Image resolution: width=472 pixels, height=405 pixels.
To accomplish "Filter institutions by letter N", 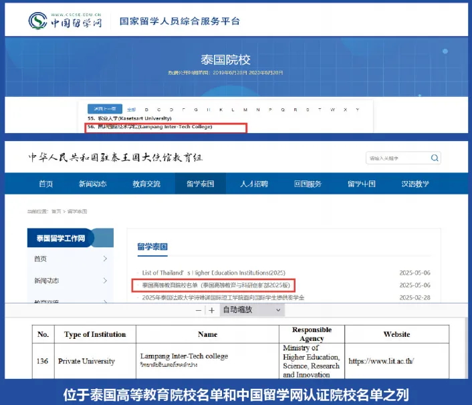I will coord(258,110).
